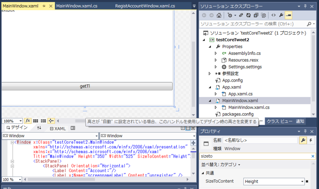Switch to MainWindow.xaml.cs tab
Image resolution: width=319 pixels, height=189 pixels.
click(77, 6)
